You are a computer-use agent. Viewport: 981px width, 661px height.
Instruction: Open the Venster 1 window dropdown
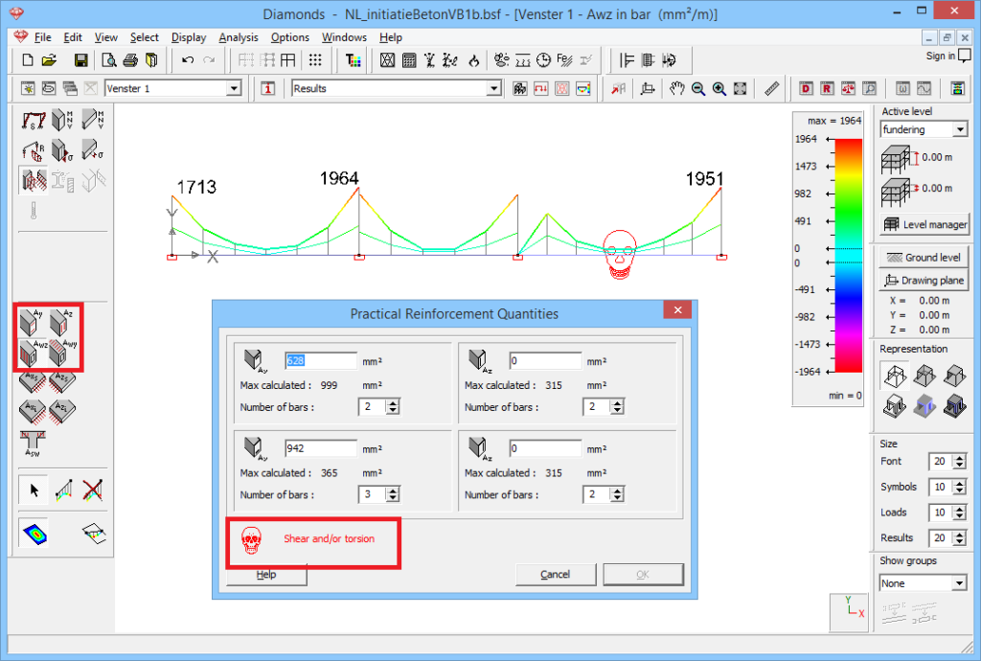click(234, 89)
